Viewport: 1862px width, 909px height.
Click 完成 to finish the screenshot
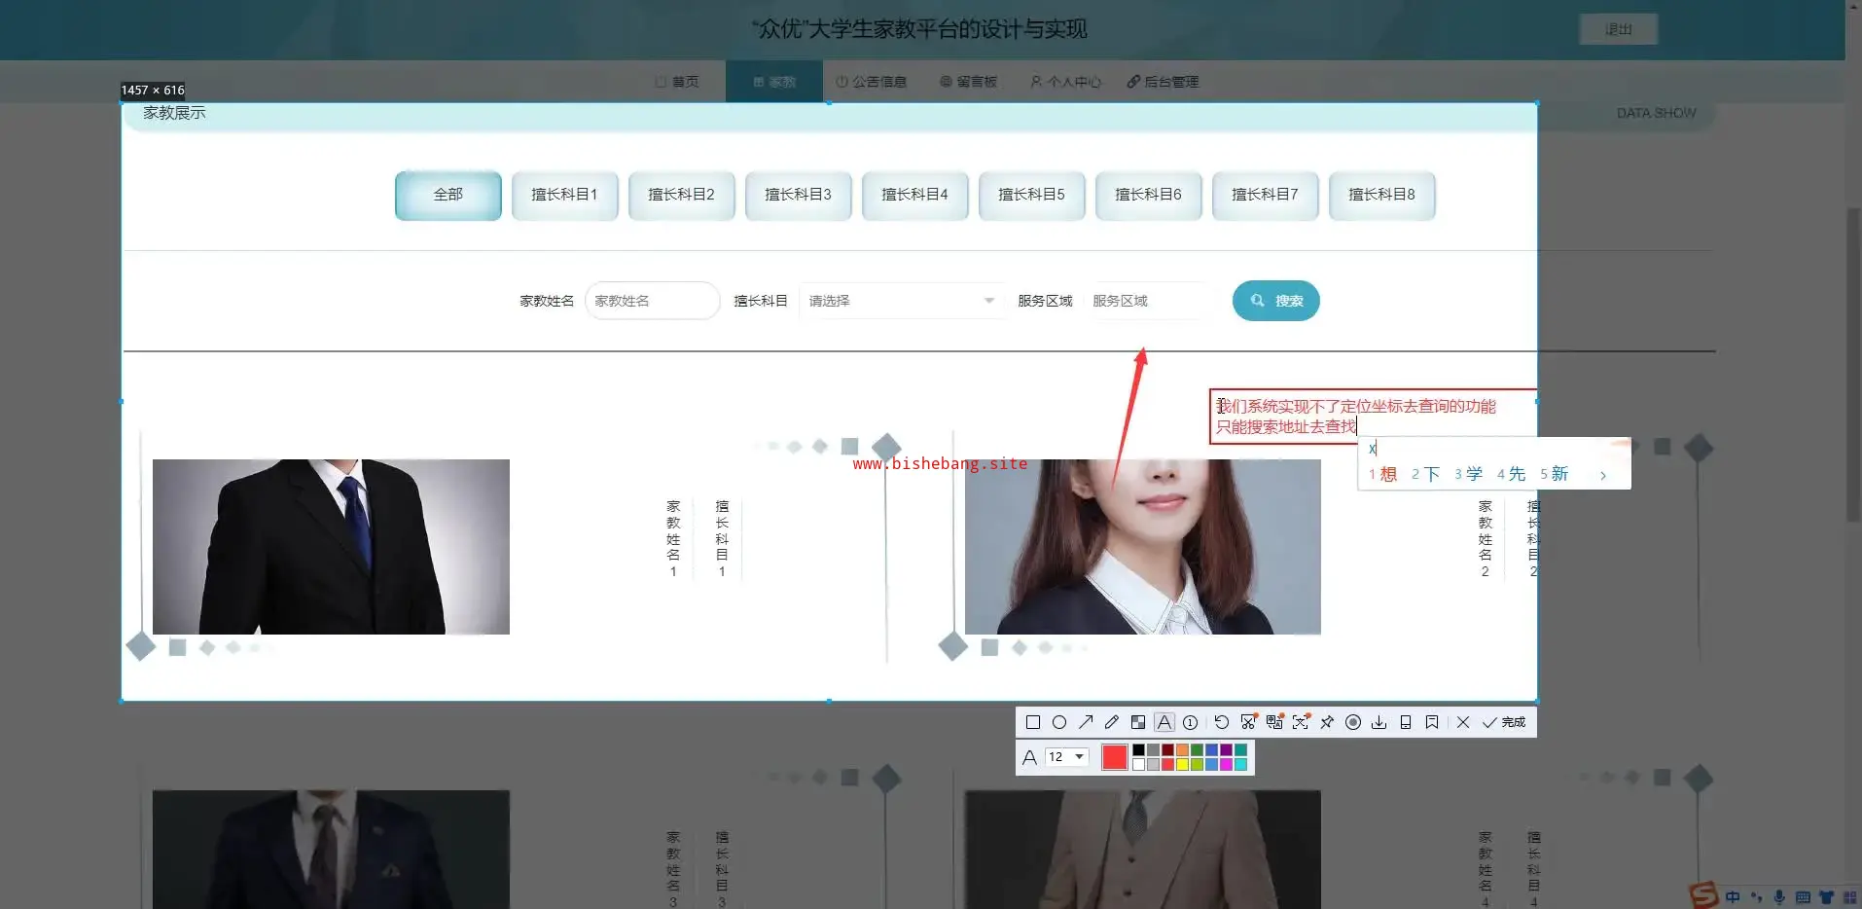pos(1504,722)
